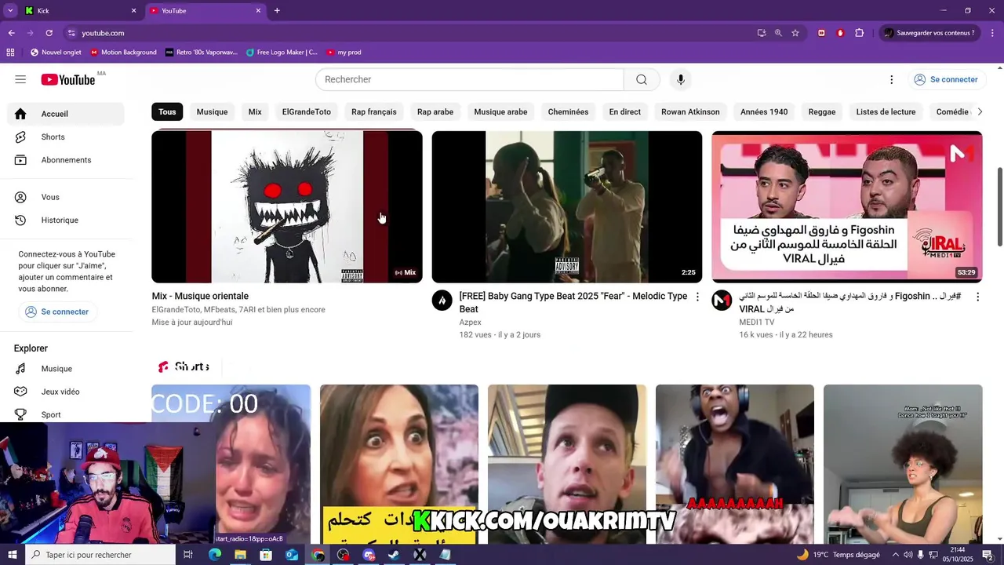The image size is (1004, 565).
Task: Open Free Logo Maker bookmark
Action: [282, 53]
